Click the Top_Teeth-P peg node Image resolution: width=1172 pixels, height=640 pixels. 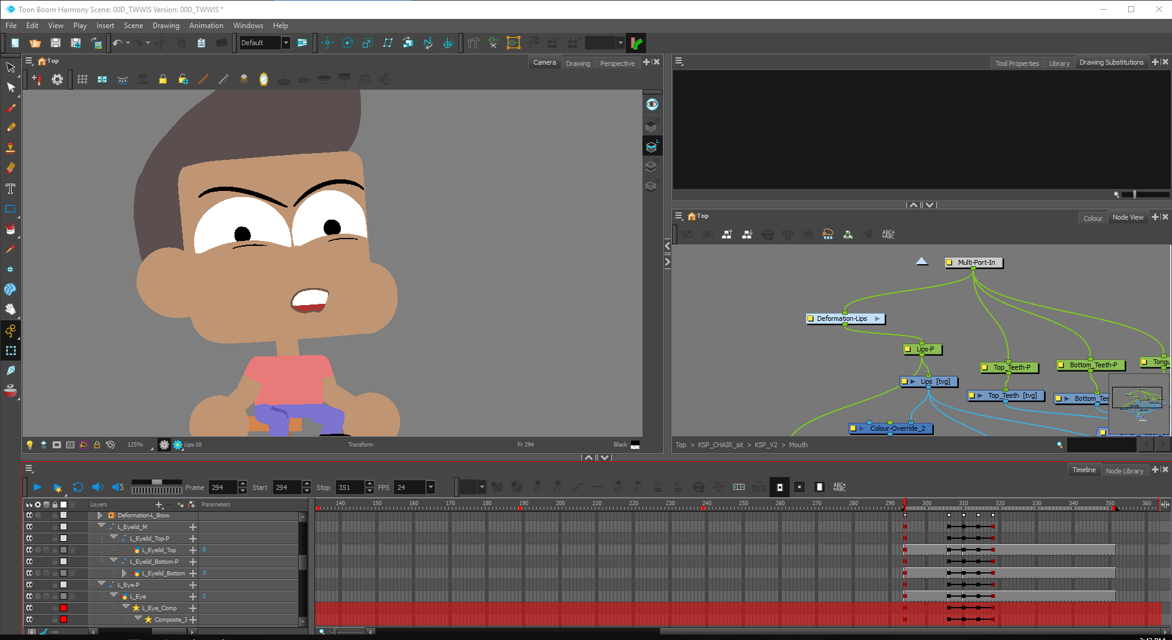point(1008,367)
